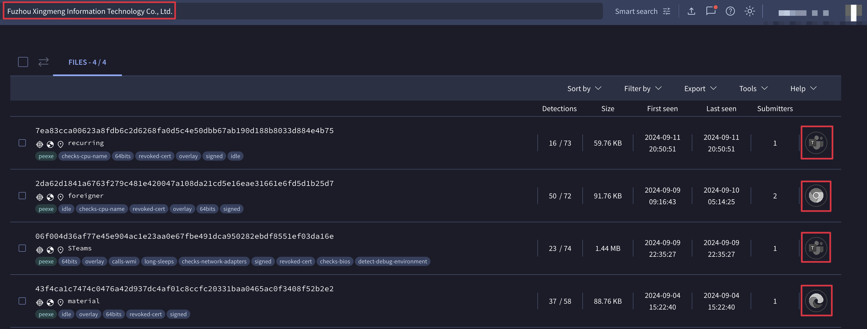867x329 pixels.
Task: Check the box for file 7ea83cca
Action: tap(22, 143)
